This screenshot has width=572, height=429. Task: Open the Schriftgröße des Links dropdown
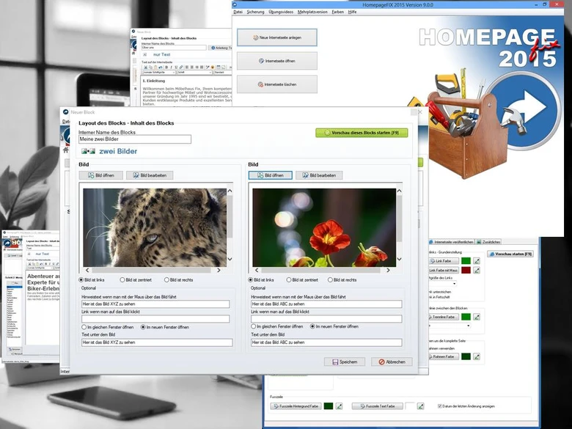454,284
